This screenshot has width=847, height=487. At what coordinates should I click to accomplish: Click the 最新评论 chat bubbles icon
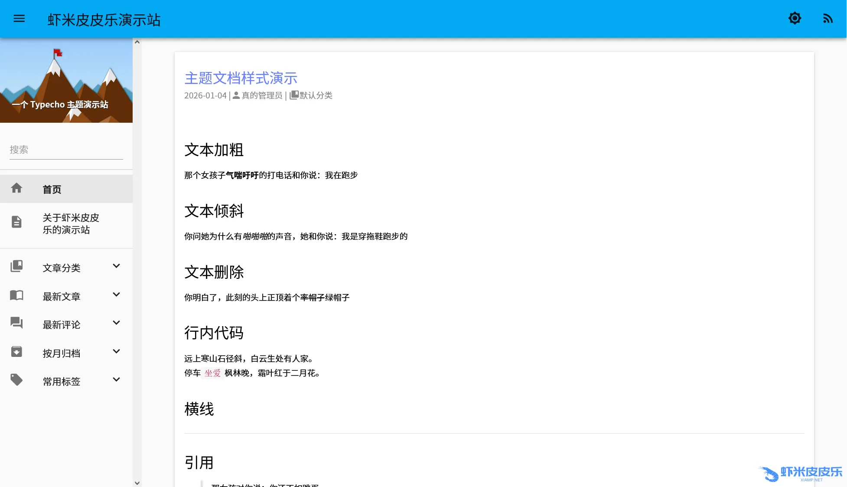point(16,323)
